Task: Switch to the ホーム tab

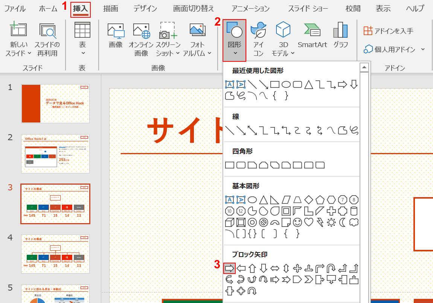Action: pyautogui.click(x=48, y=9)
